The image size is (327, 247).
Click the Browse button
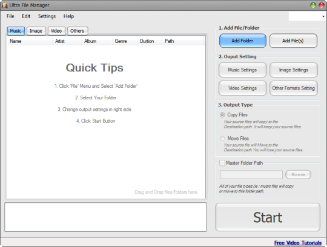298,175
